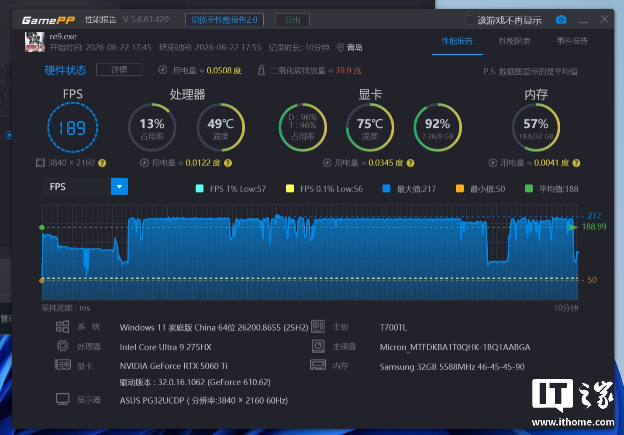Close the GamePP report window

click(x=604, y=19)
